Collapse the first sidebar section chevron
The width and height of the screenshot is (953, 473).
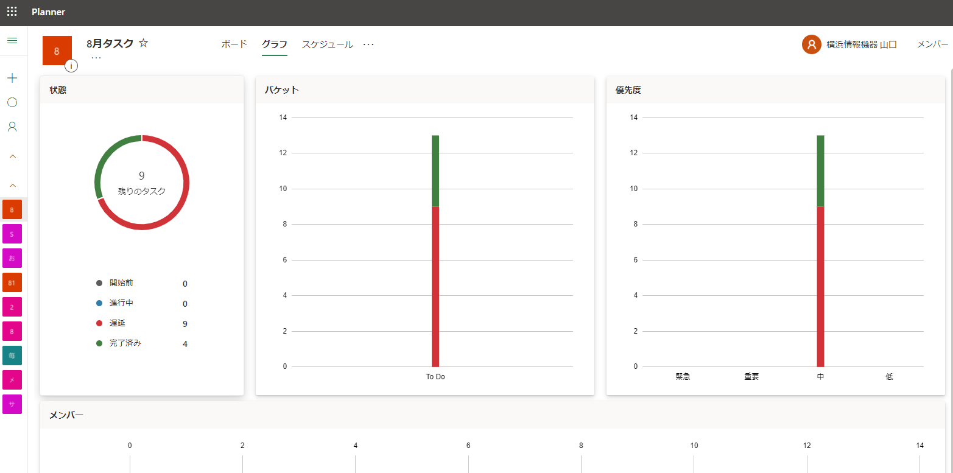point(12,156)
